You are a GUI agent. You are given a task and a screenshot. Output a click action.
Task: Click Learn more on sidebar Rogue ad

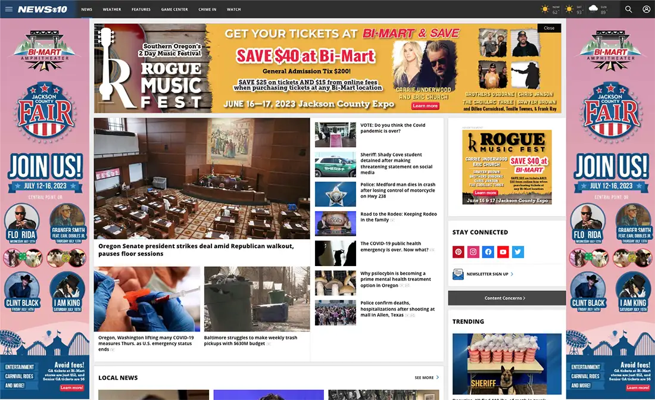pyautogui.click(x=485, y=193)
